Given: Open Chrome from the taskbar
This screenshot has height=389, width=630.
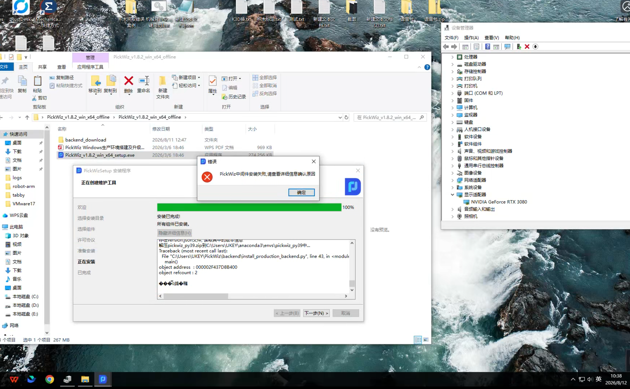Looking at the screenshot, I should point(50,379).
